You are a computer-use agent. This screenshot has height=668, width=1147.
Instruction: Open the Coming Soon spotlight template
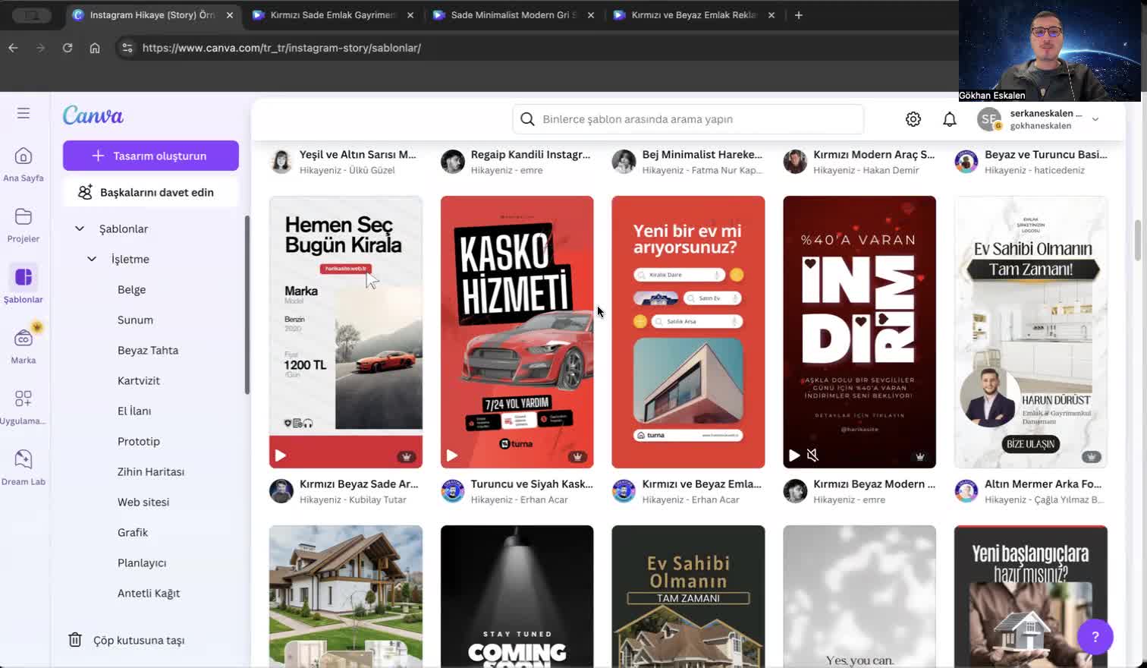(517, 597)
